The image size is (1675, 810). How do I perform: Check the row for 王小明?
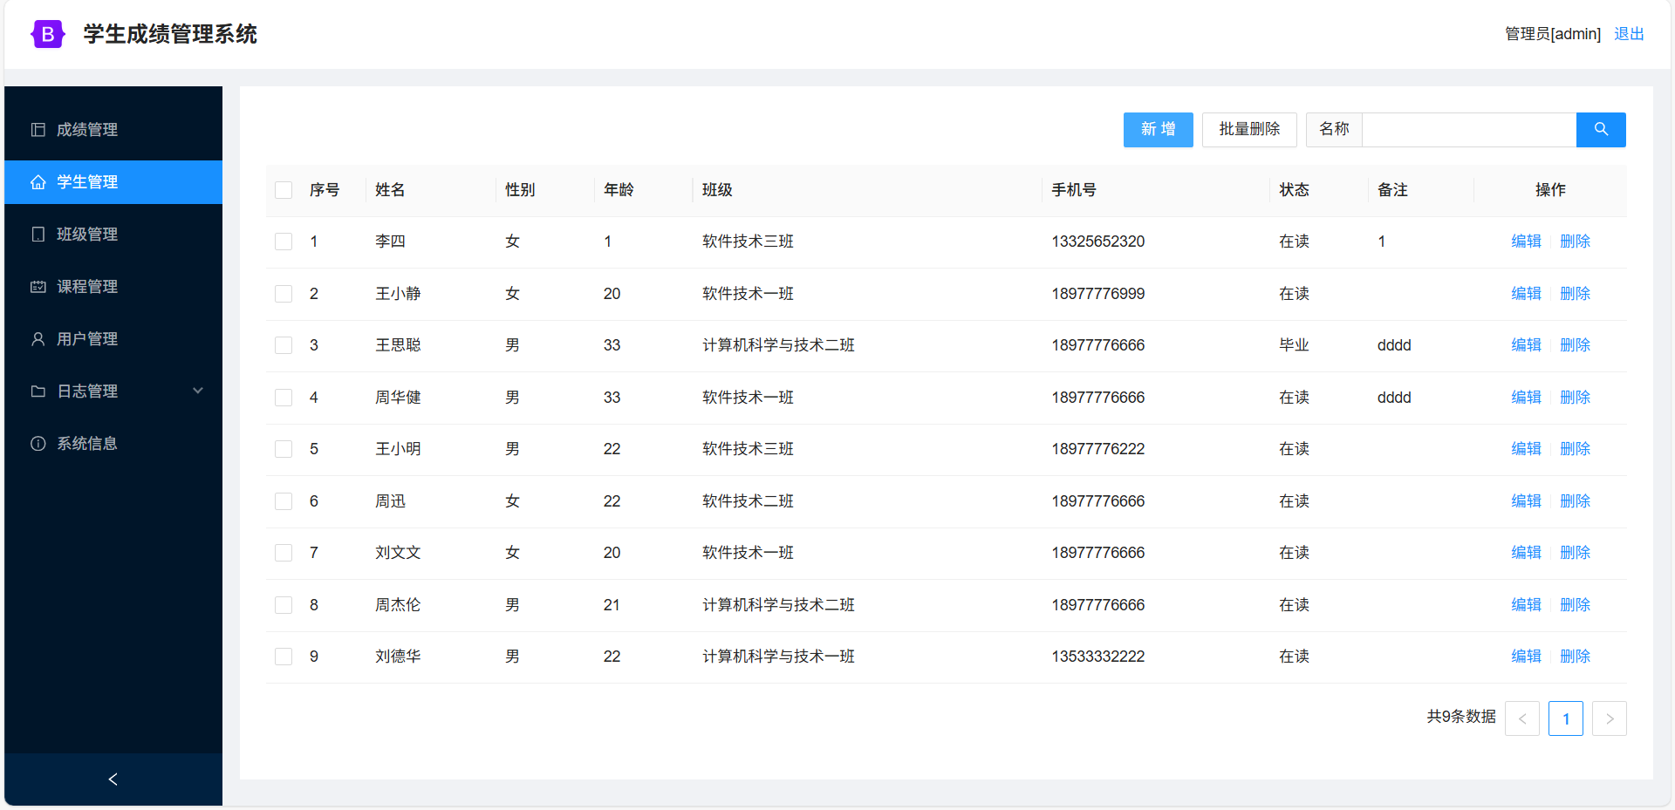pyautogui.click(x=284, y=449)
